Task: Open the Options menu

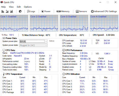Action: click(28, 7)
